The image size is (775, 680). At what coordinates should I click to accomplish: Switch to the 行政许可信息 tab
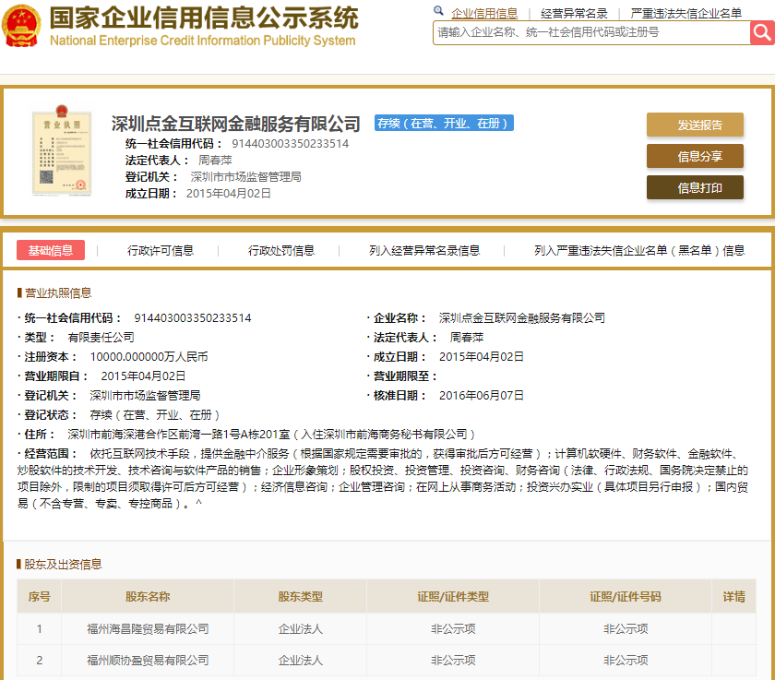click(161, 250)
